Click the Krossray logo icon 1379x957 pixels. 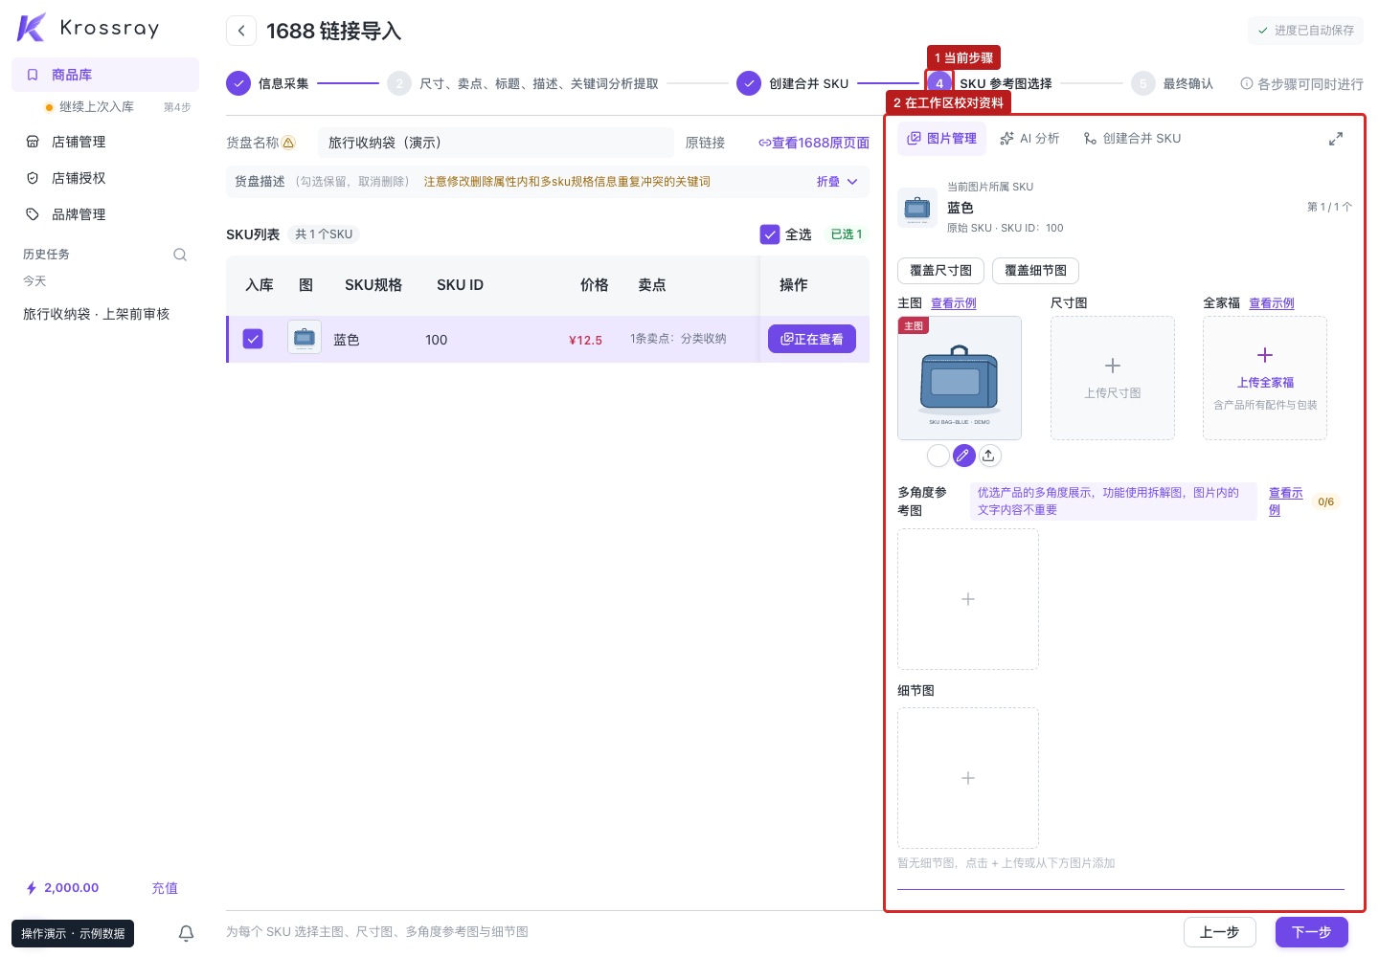coord(31,28)
